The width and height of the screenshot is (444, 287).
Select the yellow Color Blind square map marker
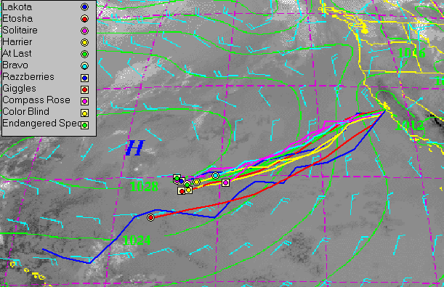point(189,190)
